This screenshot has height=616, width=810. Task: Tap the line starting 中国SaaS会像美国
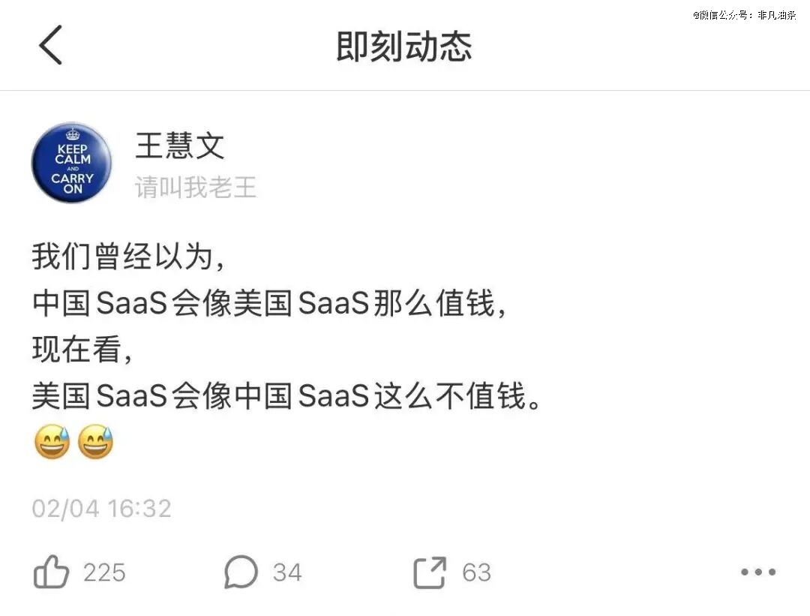click(268, 303)
